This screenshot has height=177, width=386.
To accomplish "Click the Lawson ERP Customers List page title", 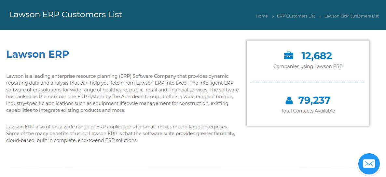I will pos(65,15).
